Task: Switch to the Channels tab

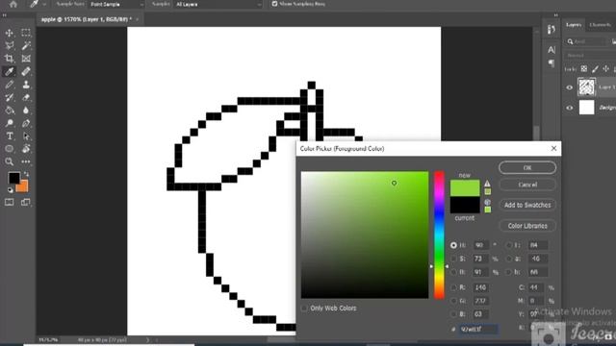Action: tap(601, 25)
